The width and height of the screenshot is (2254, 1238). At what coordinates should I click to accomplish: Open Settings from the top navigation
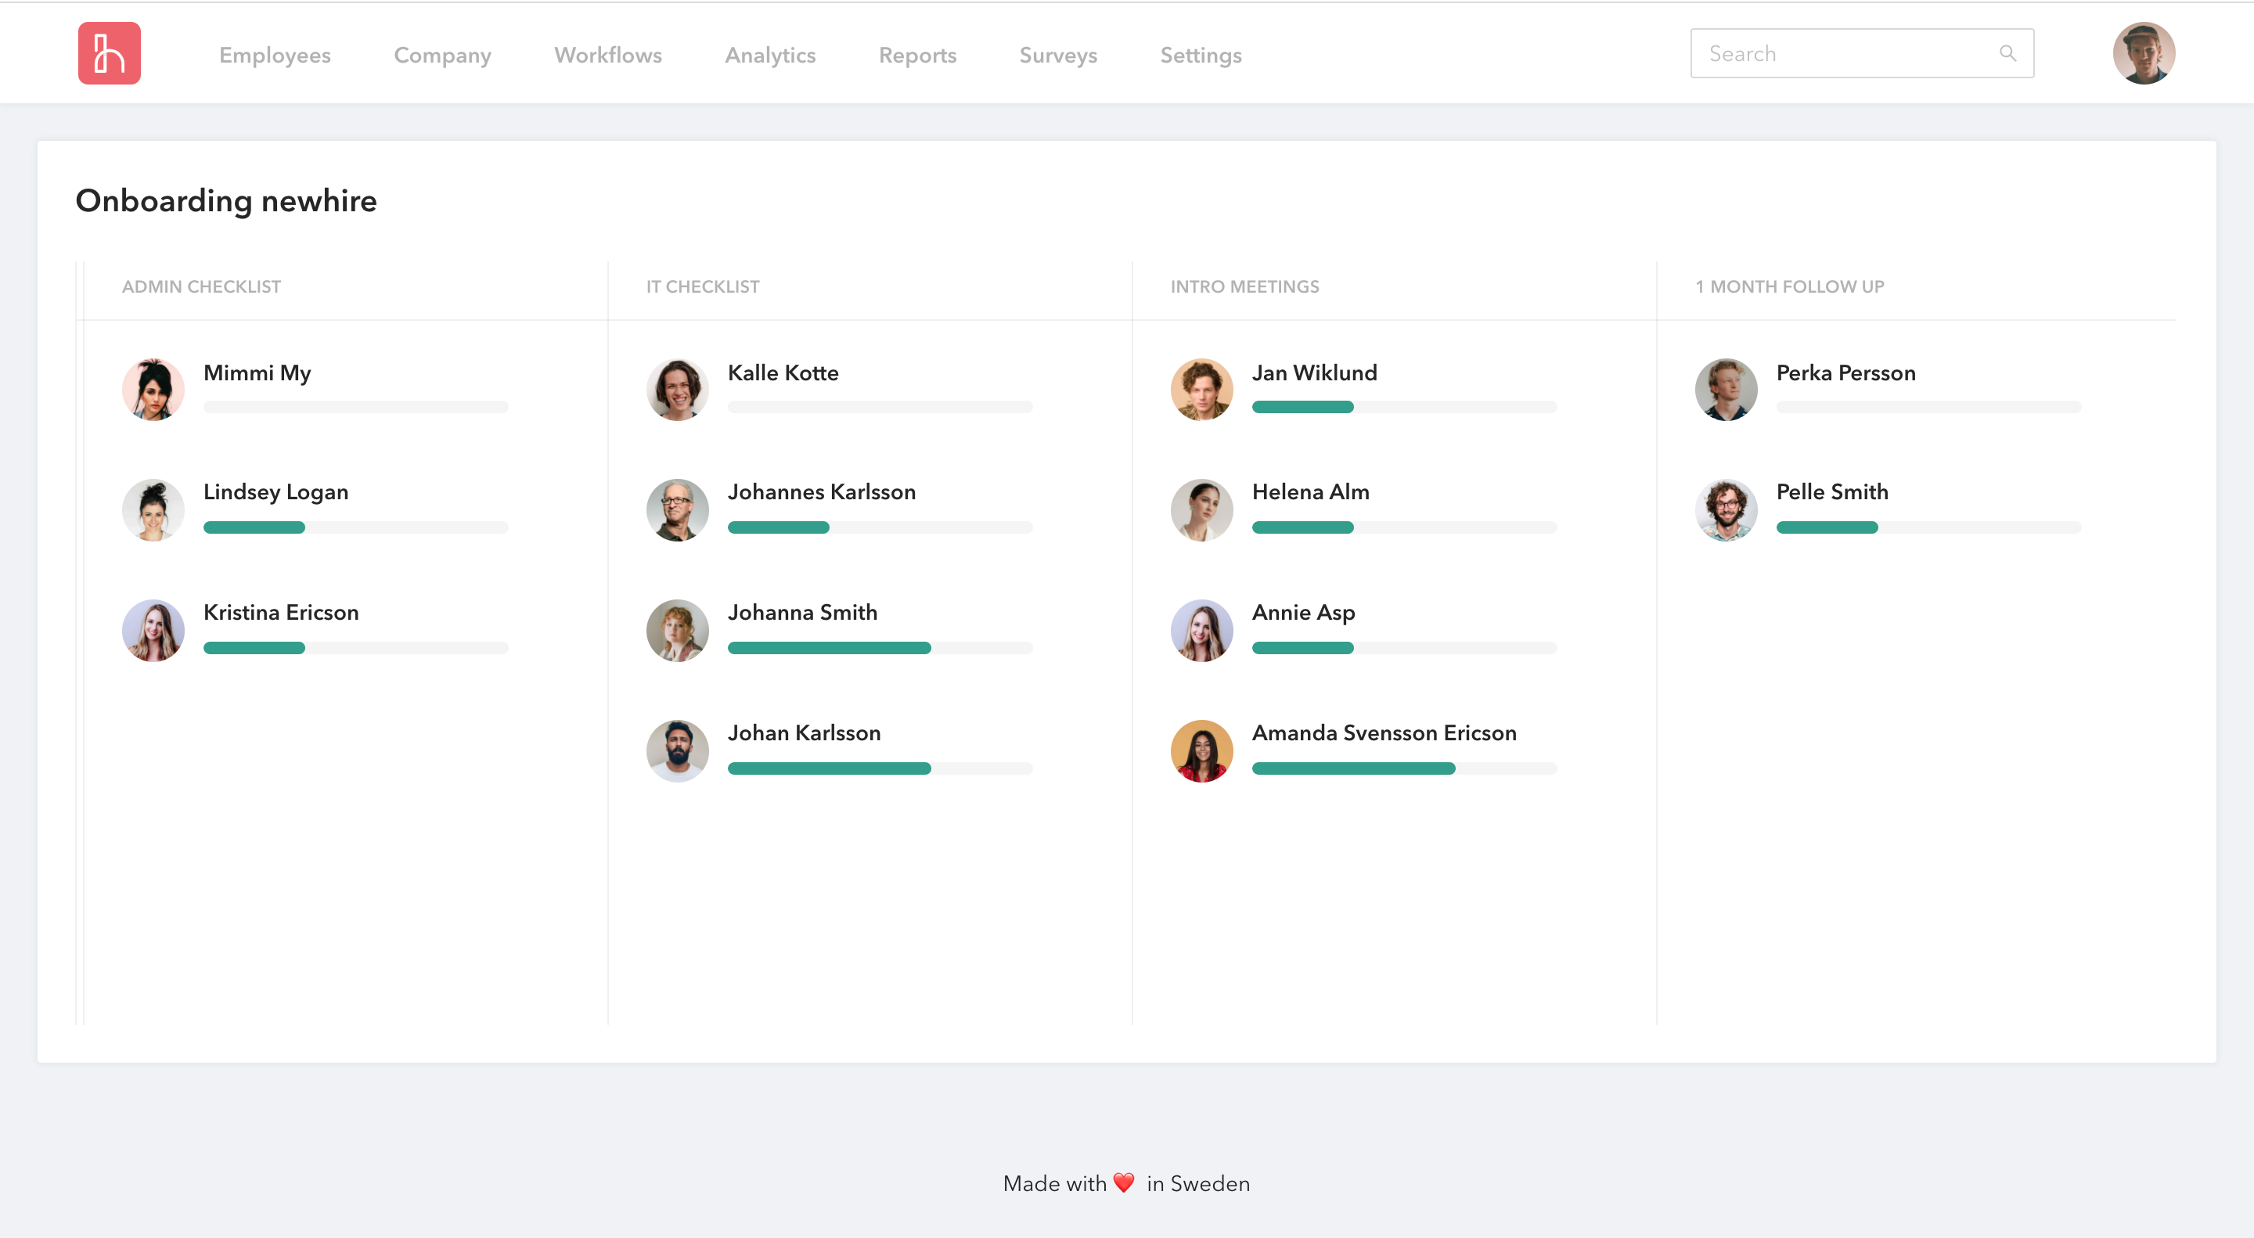[x=1201, y=55]
